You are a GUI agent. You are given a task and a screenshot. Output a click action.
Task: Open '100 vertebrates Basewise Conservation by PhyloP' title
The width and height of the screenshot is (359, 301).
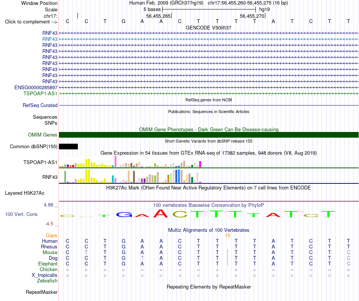point(209,205)
